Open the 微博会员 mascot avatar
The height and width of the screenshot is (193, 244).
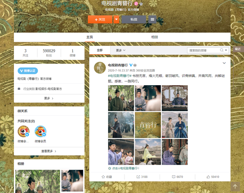pyautogui.click(x=40, y=132)
